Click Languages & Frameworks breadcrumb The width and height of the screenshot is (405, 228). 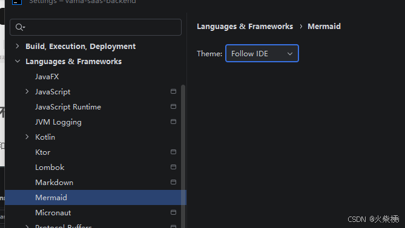tap(245, 27)
